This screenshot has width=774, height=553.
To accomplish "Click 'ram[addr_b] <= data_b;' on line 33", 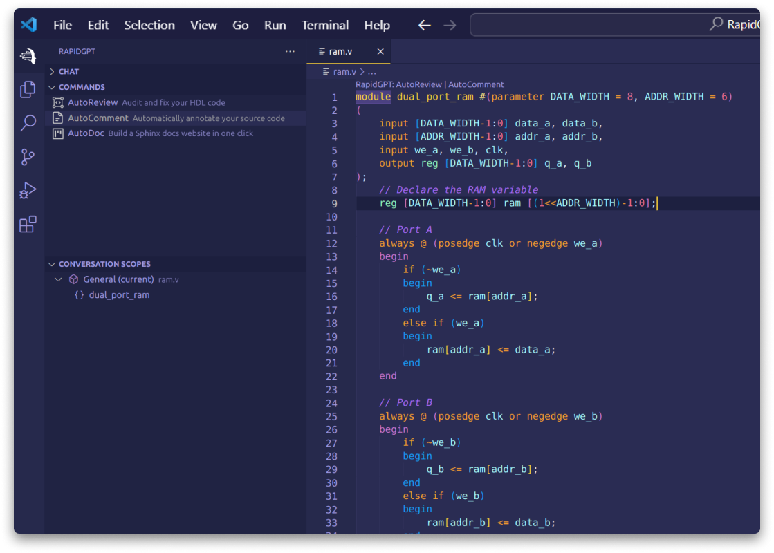I will tap(490, 523).
